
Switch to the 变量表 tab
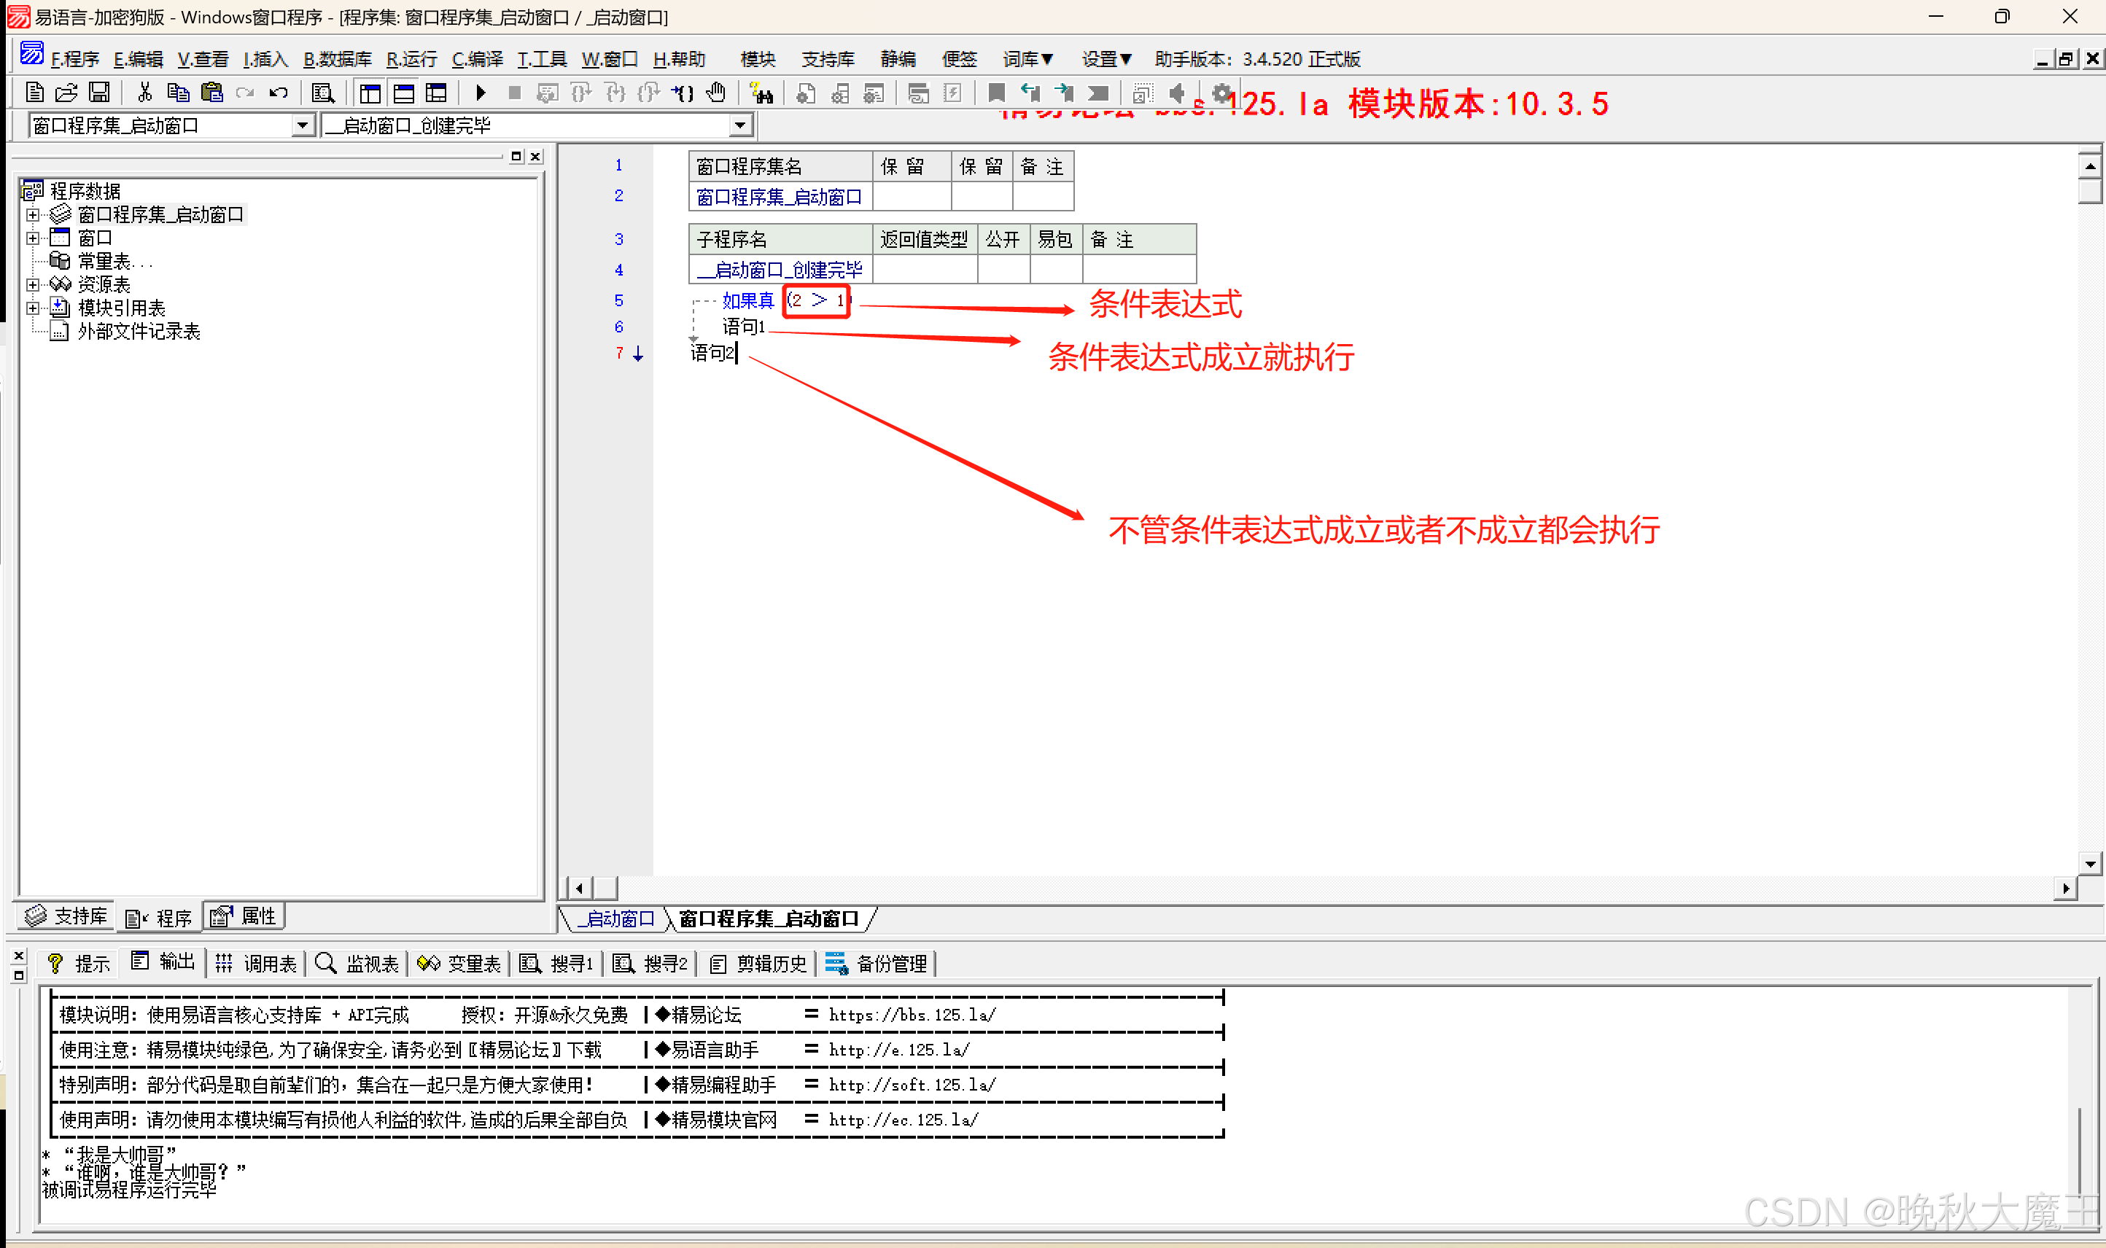point(459,964)
